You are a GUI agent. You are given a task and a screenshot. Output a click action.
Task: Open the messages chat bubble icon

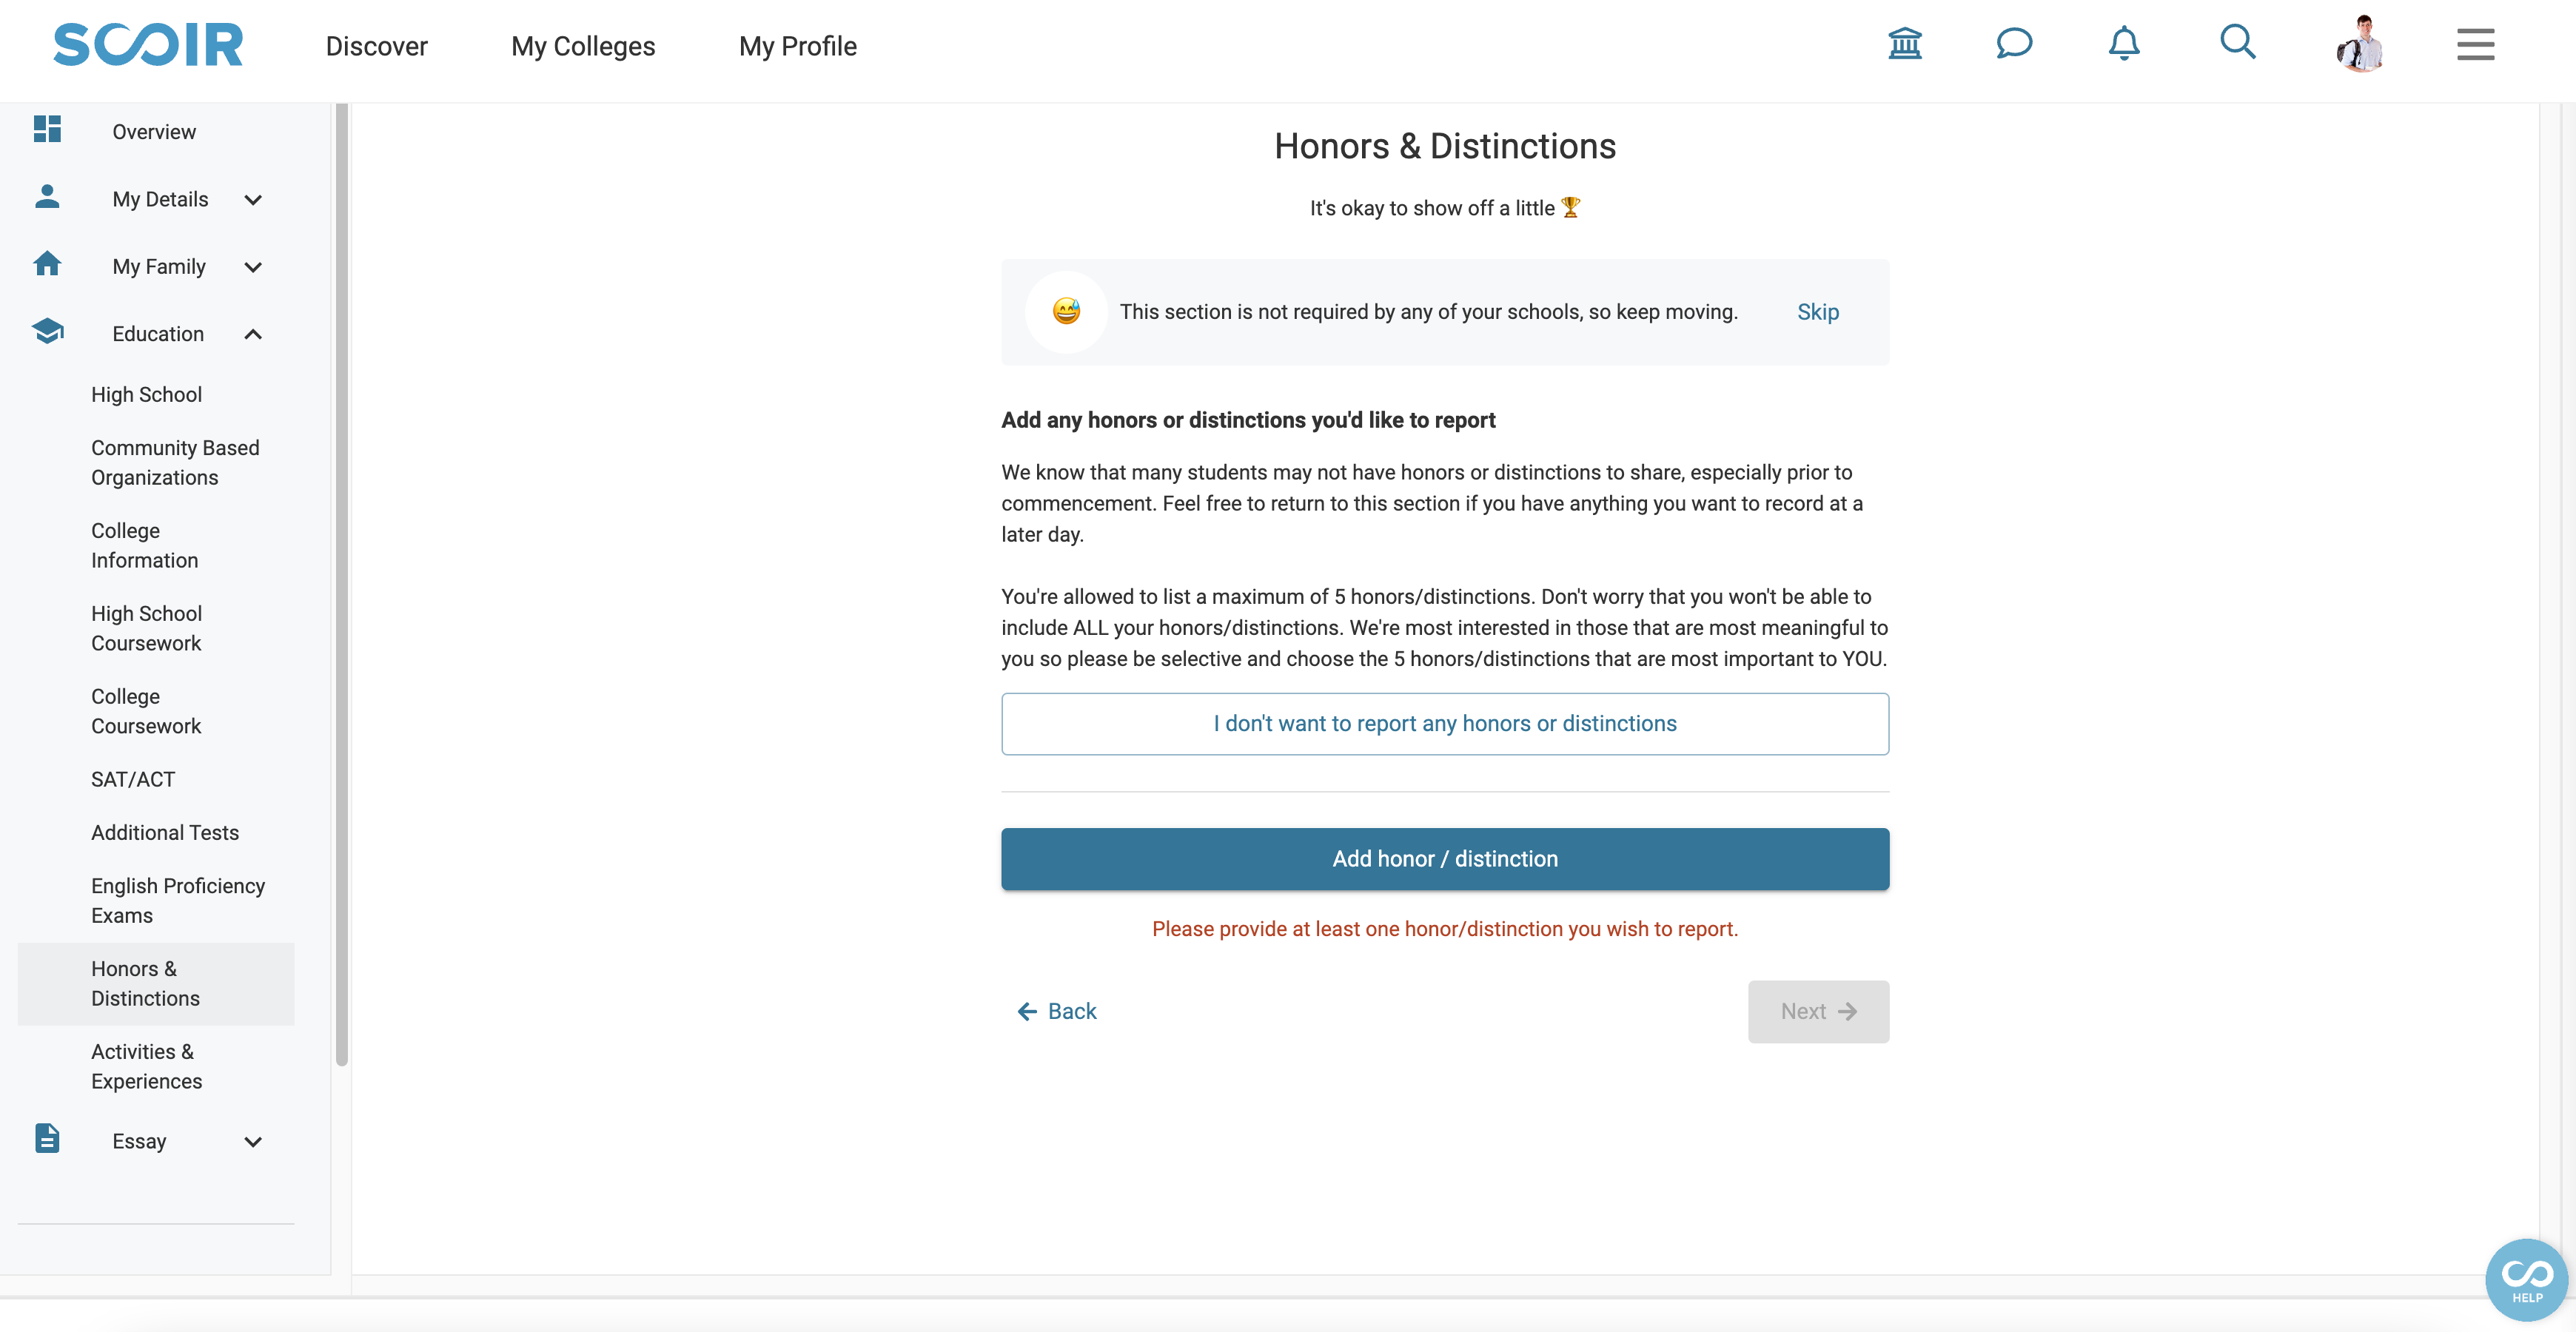[x=2014, y=44]
